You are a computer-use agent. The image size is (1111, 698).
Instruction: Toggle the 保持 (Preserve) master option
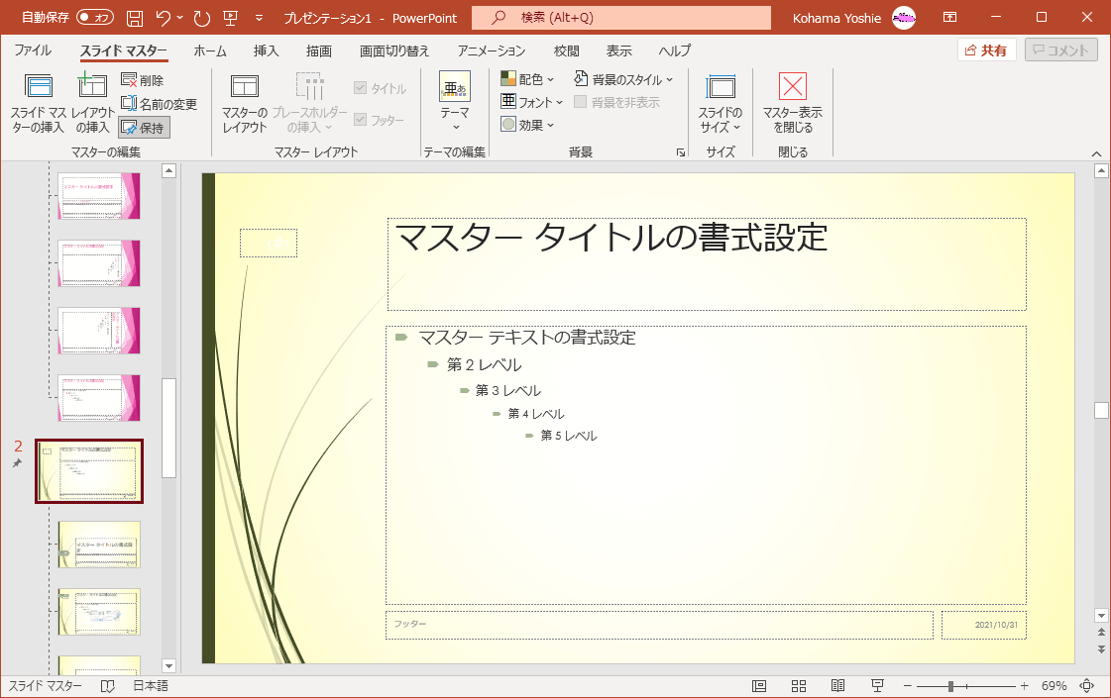click(x=144, y=128)
